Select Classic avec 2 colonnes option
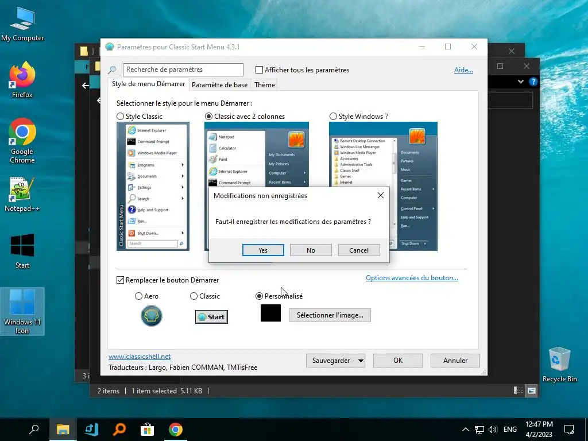This screenshot has width=588, height=441. click(208, 116)
